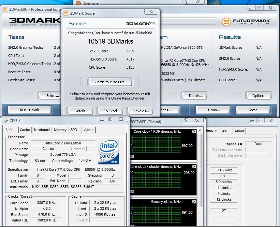Image resolution: width=280 pixels, height=227 pixels.
Task: Click the Intel Core 2 Duo logo
Action: (x=109, y=152)
